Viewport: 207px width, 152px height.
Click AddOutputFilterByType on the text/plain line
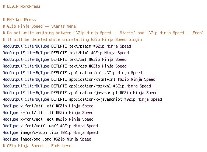click(26, 46)
